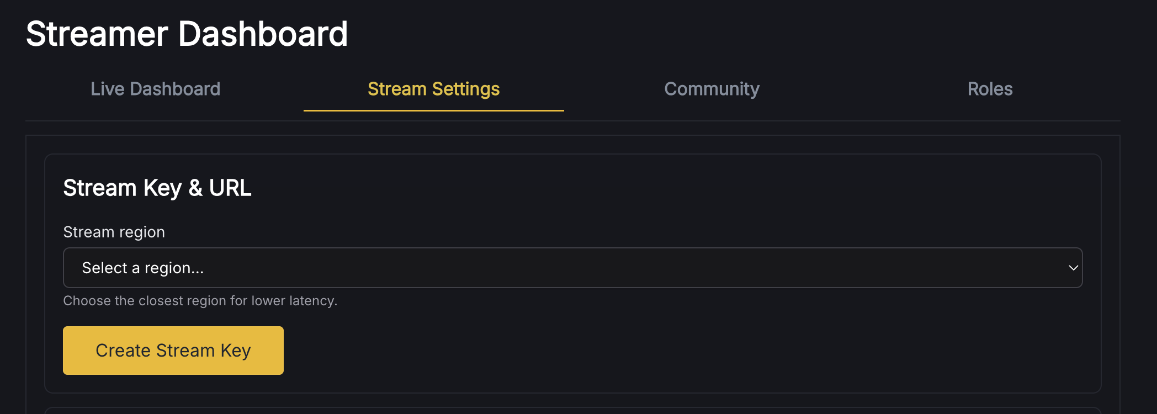
Task: Go to the Roles tab
Action: pyautogui.click(x=990, y=89)
